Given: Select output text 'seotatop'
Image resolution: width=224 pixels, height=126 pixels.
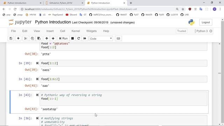Looking at the screenshot, I should click(49, 109).
